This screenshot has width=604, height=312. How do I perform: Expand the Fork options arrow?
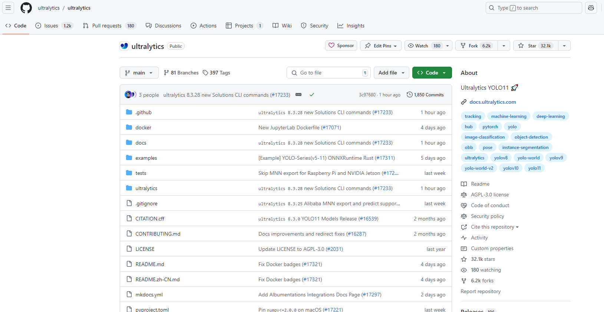pos(504,46)
